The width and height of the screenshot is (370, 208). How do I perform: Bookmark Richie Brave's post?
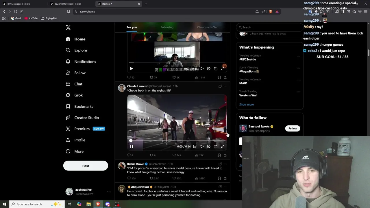(219, 178)
